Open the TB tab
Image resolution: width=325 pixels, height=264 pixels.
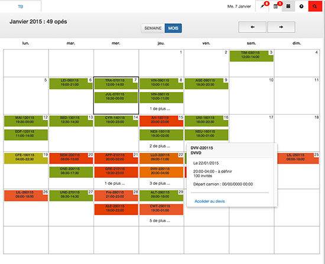20,6
